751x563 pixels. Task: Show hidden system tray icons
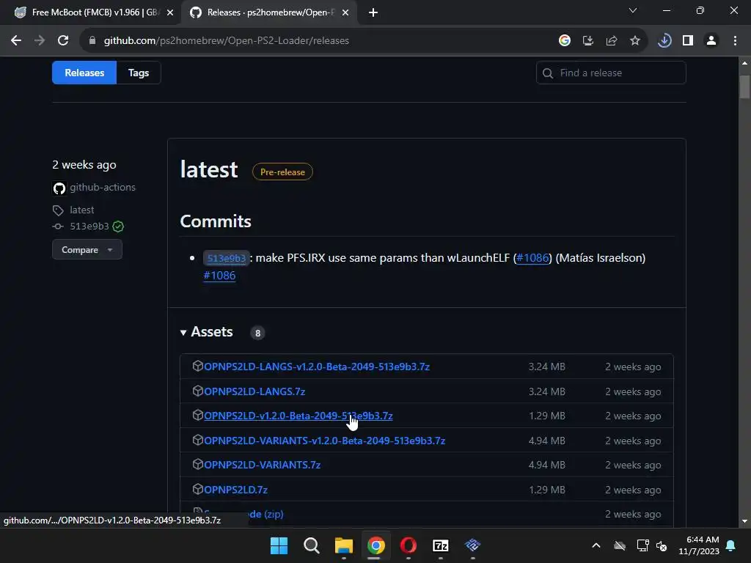[x=596, y=545]
